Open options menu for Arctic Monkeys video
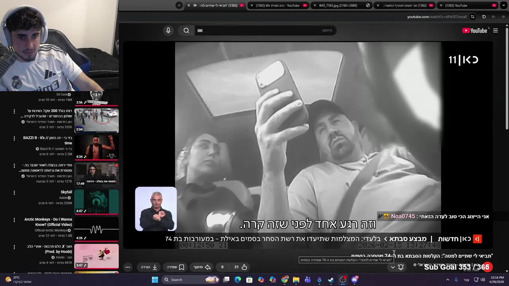Screen dimensions: 509x286 (x=14, y=220)
